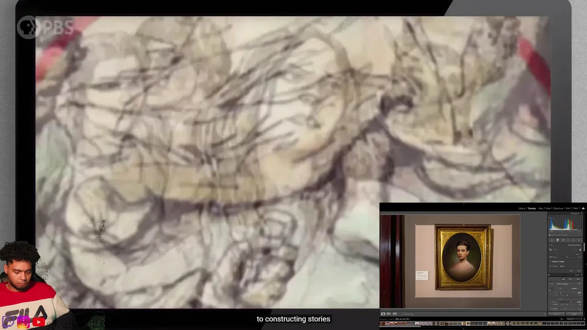The image size is (587, 330).
Task: Click the Temp slider
Action: pos(567,293)
